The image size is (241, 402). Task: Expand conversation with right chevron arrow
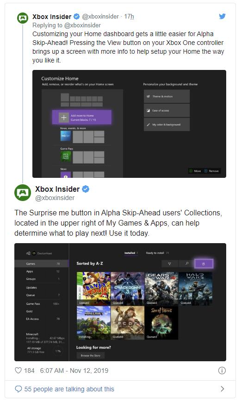pyautogui.click(x=222, y=389)
